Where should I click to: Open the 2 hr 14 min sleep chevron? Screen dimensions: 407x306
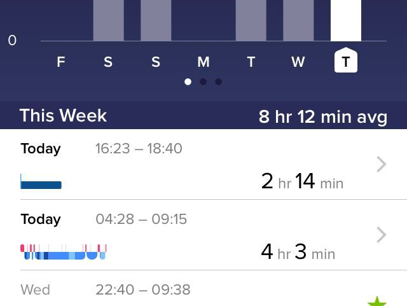(x=382, y=164)
